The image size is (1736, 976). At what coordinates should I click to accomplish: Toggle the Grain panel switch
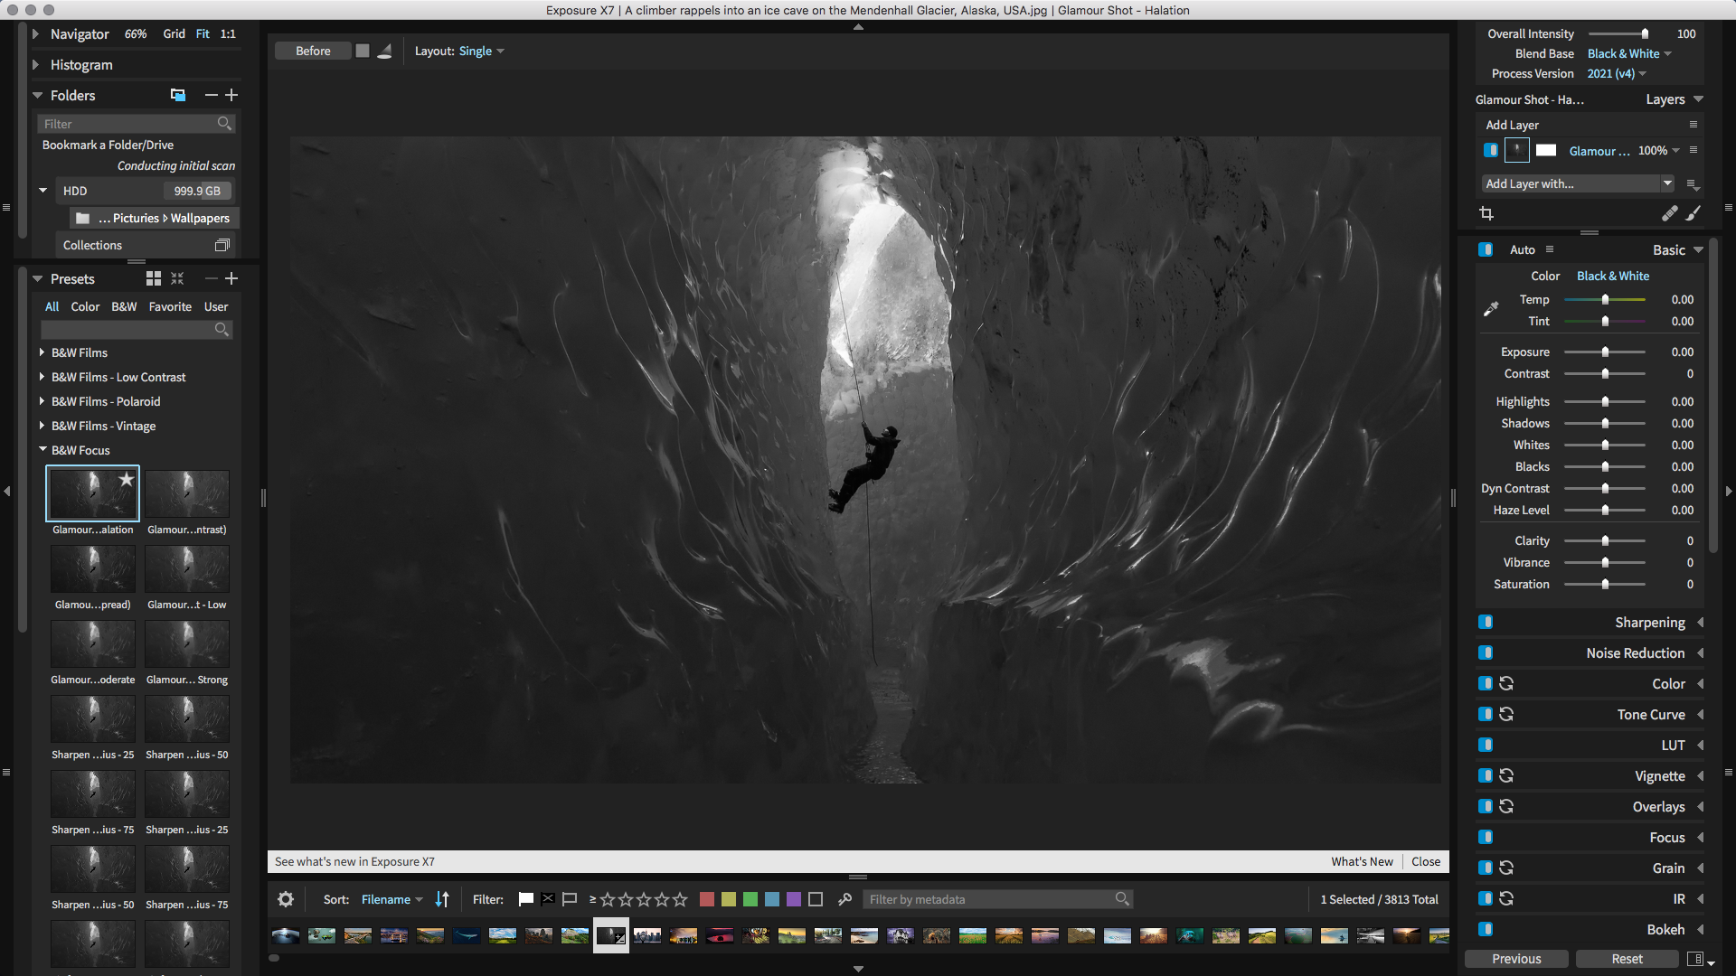[1486, 868]
